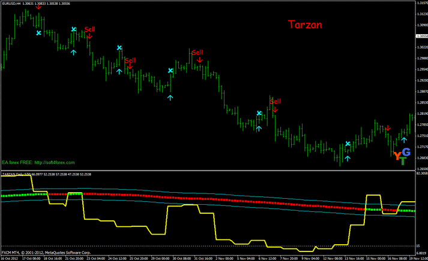Open the soft4forex.com EA forex link

point(38,163)
